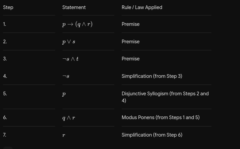This screenshot has height=149, width=240.
Task: Click step number 5.
Action: pos(5,94)
